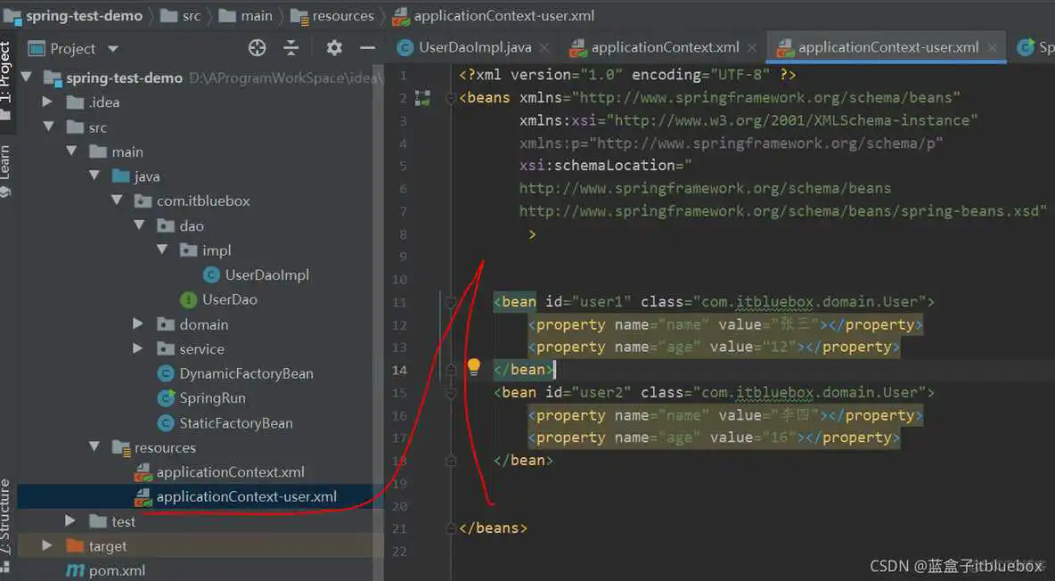Viewport: 1055px width, 581px height.
Task: Select applicationContext-user.xml in project tree
Action: coord(246,496)
